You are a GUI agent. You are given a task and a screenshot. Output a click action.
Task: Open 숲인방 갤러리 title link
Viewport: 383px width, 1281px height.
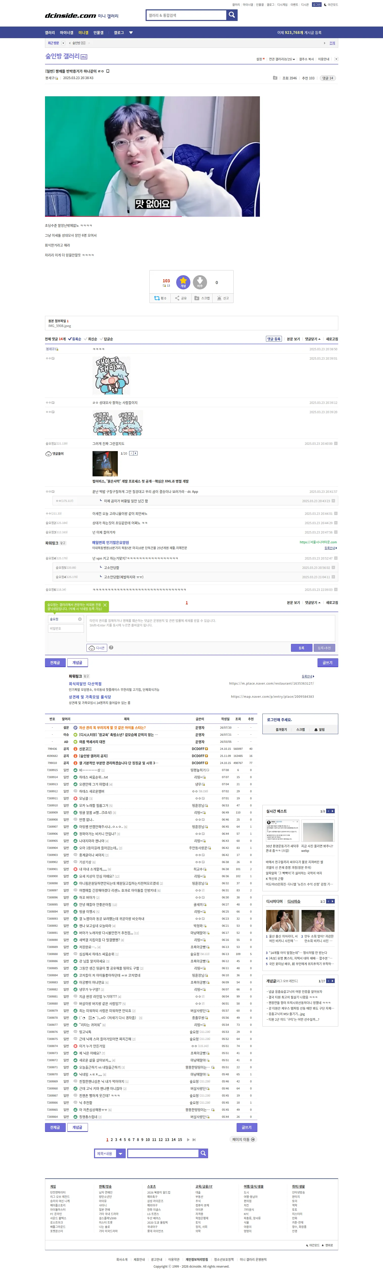coord(62,56)
